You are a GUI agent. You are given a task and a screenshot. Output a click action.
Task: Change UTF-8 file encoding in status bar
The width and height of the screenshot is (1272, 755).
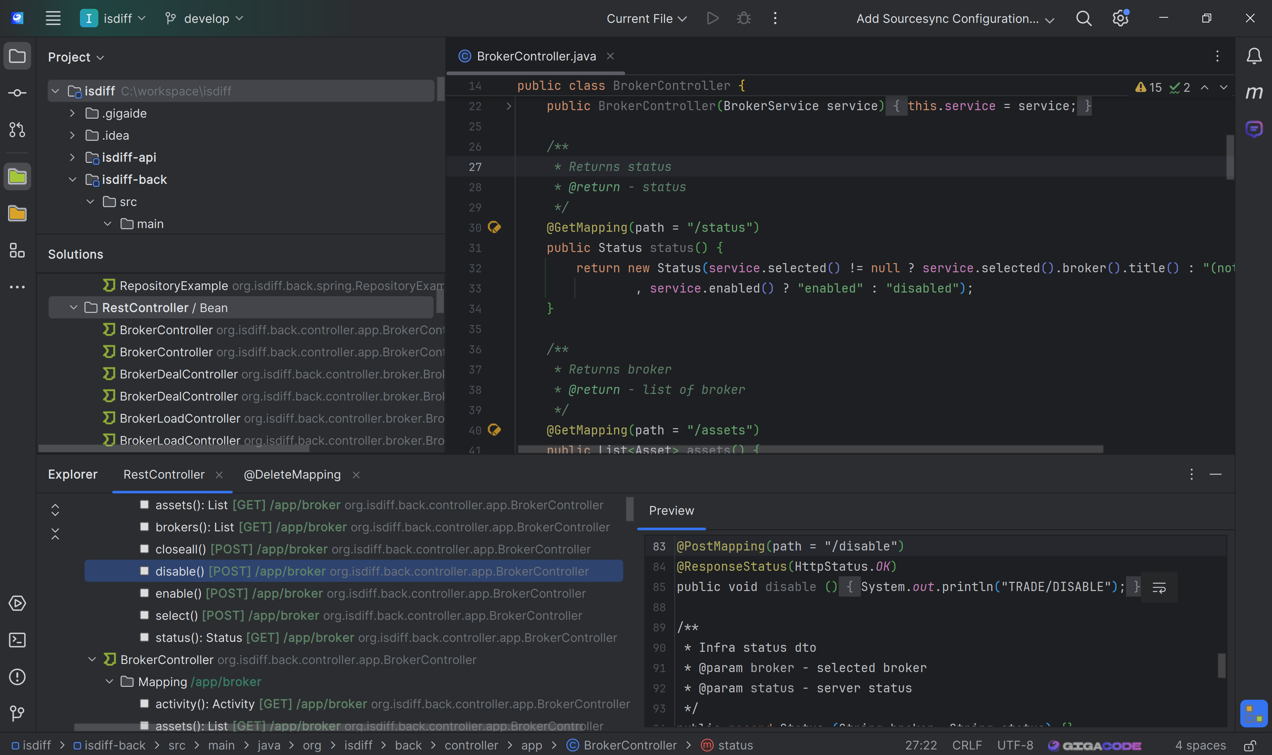[1015, 745]
